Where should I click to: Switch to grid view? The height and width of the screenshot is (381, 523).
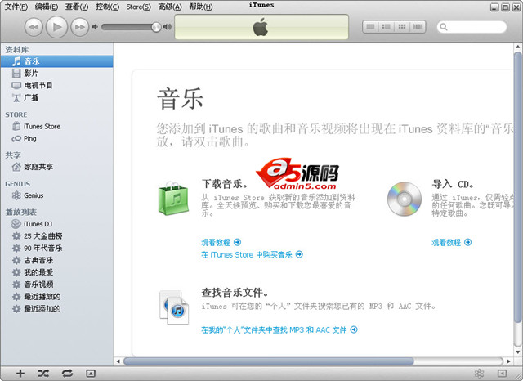402,27
